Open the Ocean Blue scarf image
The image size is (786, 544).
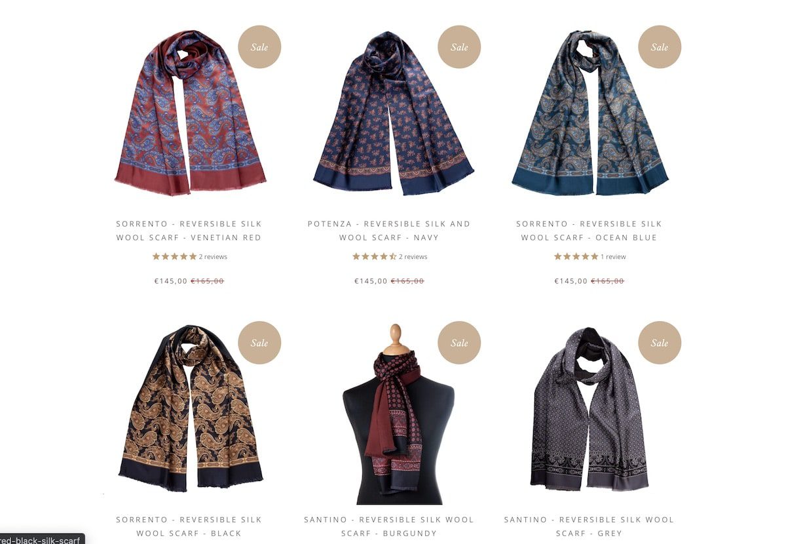click(x=590, y=113)
